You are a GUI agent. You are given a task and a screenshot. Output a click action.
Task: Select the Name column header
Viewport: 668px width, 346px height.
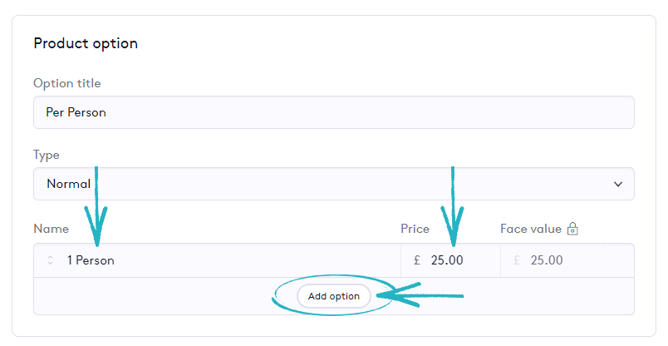click(51, 229)
